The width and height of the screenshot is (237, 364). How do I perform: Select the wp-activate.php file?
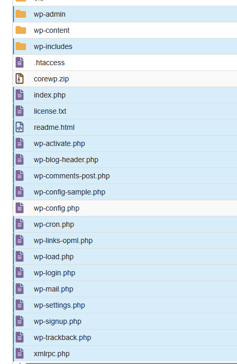coord(59,143)
